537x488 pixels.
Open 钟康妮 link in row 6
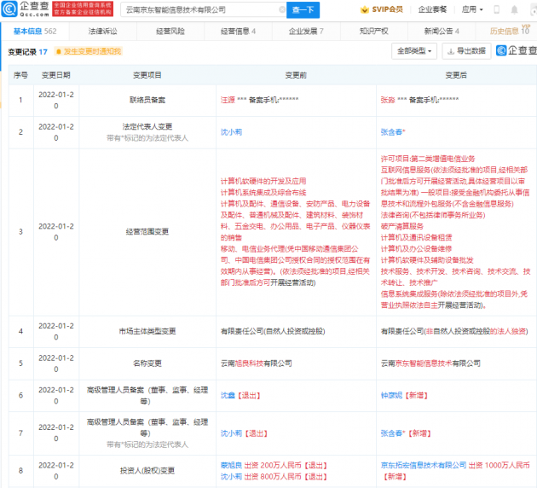[391, 396]
